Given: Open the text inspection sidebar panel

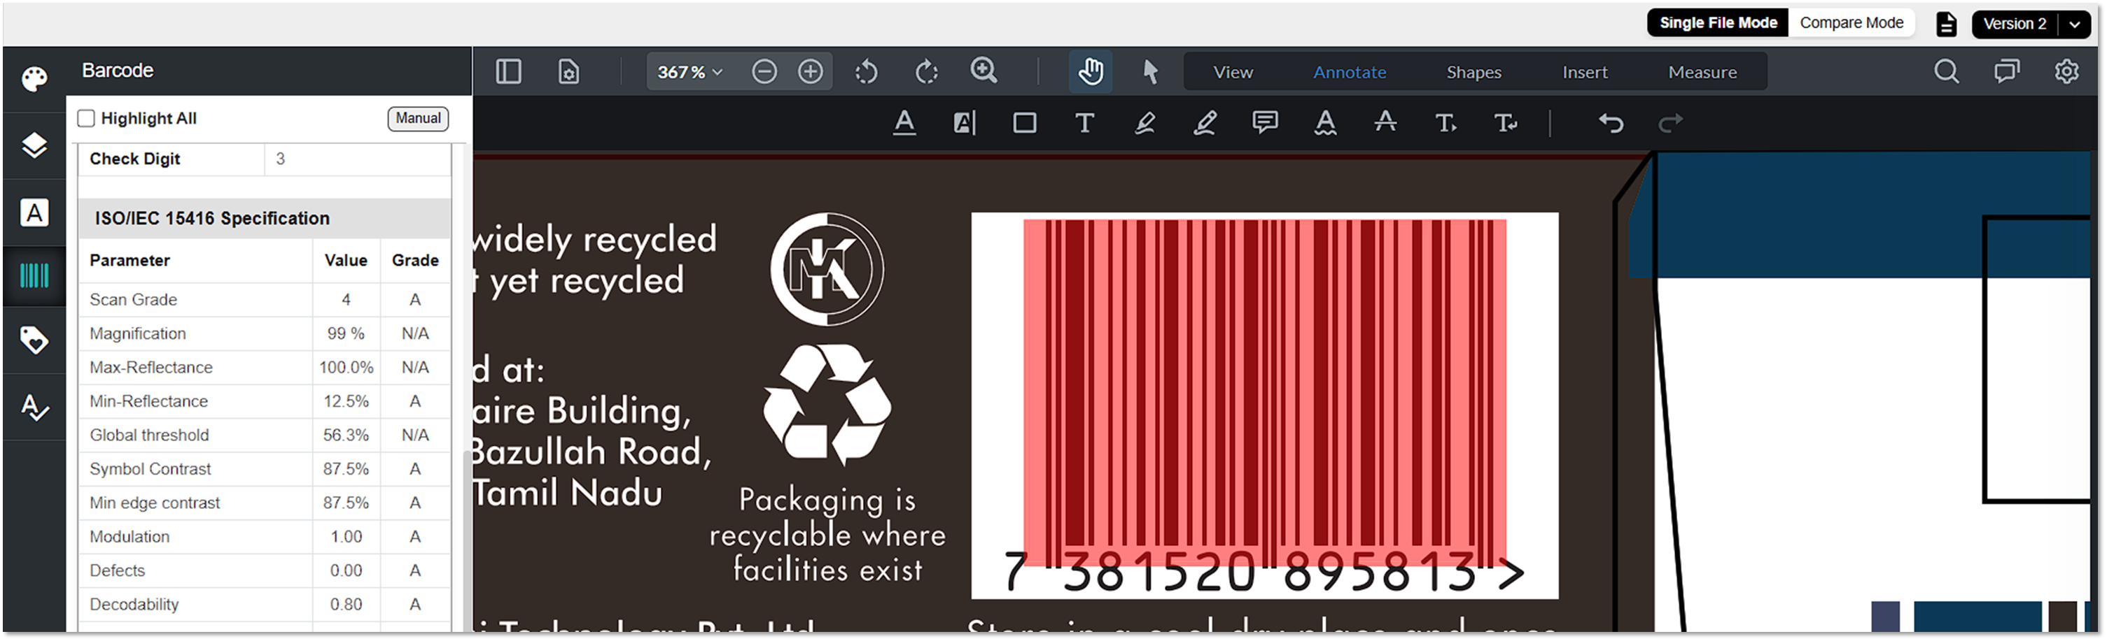Looking at the screenshot, I should (x=34, y=213).
